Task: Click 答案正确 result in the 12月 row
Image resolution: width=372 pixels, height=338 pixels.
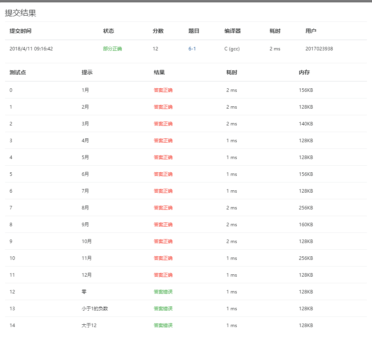Action: click(163, 275)
